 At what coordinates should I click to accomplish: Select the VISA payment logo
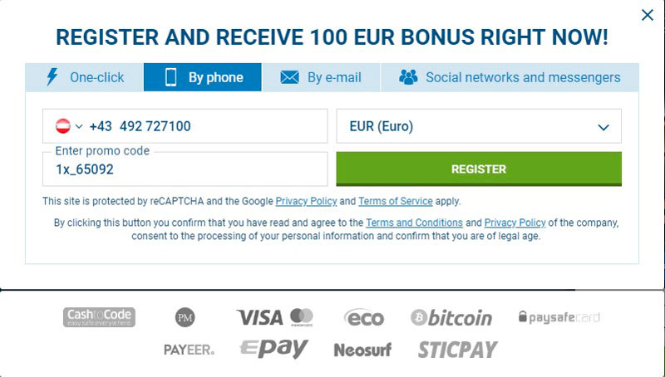click(x=259, y=317)
